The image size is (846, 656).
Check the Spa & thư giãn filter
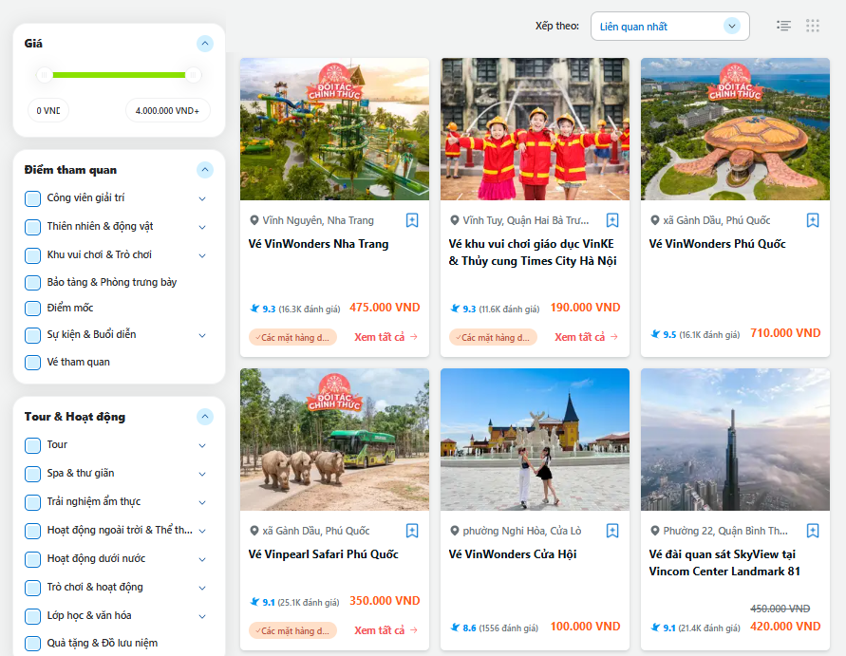(32, 474)
